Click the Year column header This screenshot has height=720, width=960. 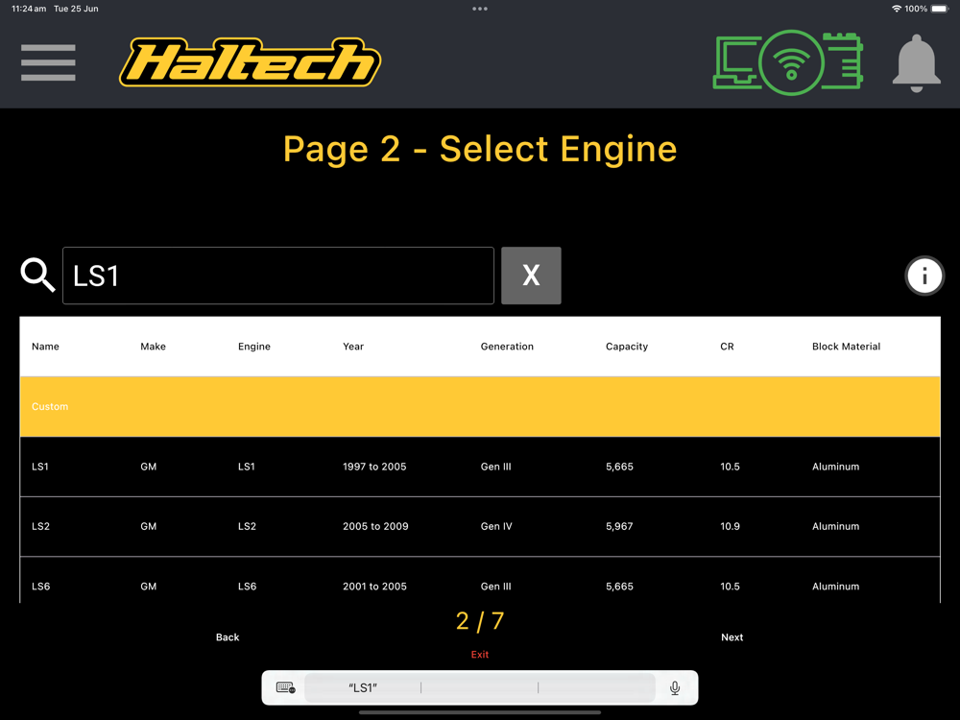pos(353,347)
